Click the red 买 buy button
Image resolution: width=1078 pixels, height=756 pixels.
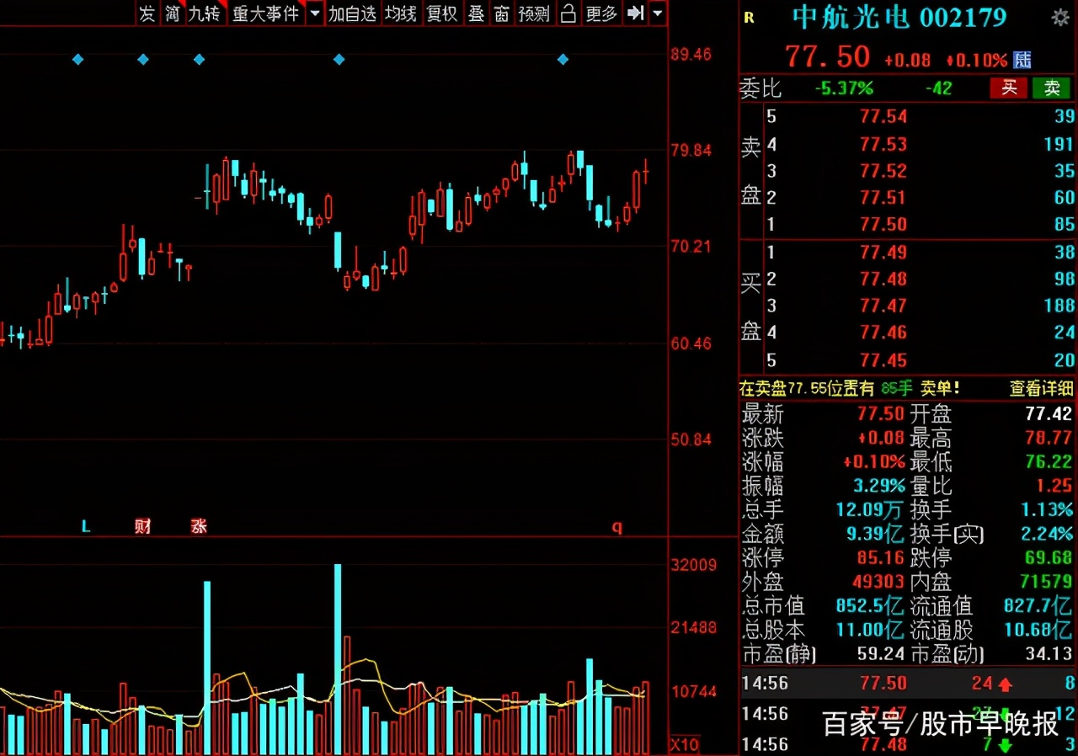click(1009, 88)
